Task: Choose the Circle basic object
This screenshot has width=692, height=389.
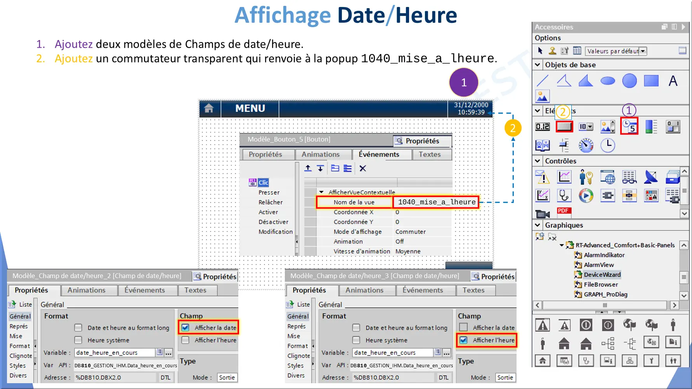Action: tap(629, 81)
